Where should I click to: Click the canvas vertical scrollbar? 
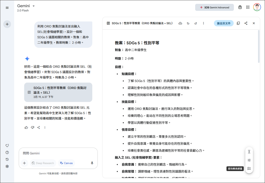pyautogui.click(x=259, y=47)
